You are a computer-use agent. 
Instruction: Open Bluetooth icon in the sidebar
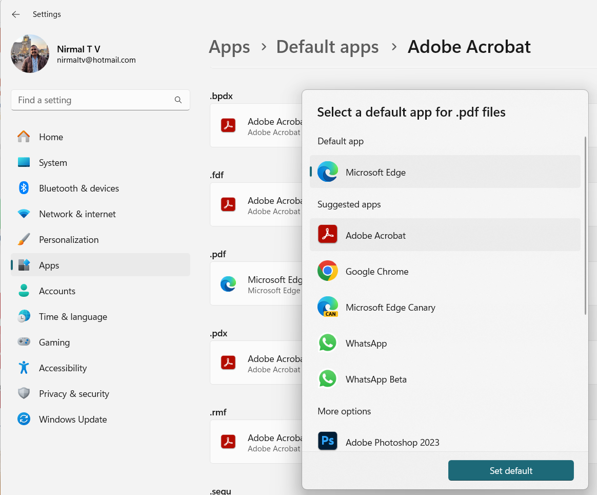(24, 188)
